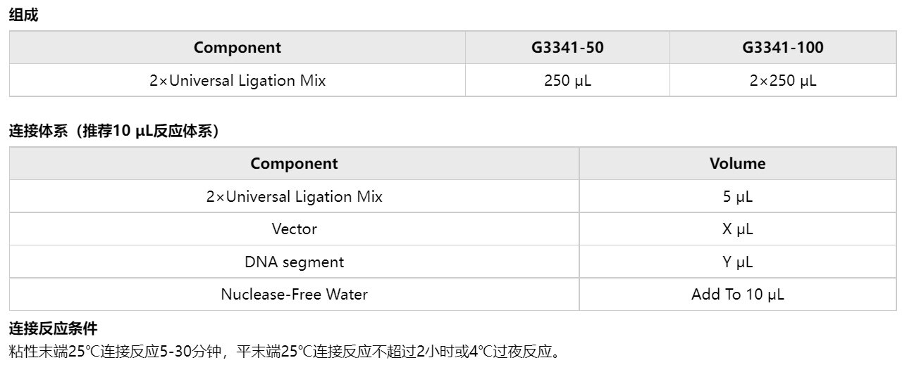Viewport: 907px width, 365px height.
Task: Click the 250 μL cell under G3341-50
Action: pos(567,80)
